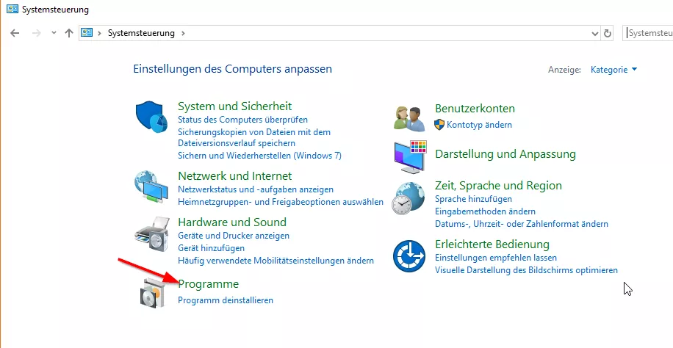This screenshot has height=348, width=673.
Task: Open Heimnetzgruppen- und Freigabeoptionen auswählen
Action: click(281, 202)
